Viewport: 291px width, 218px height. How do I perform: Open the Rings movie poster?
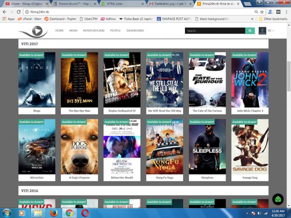[37, 80]
